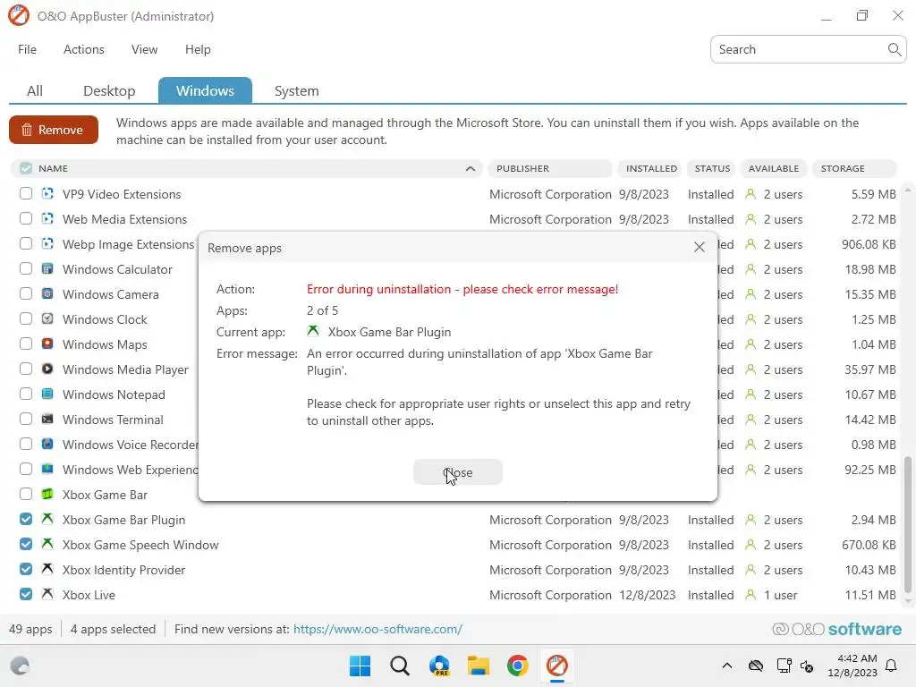Click the Xbox Identity Provider icon
The height and width of the screenshot is (687, 916).
(x=47, y=570)
